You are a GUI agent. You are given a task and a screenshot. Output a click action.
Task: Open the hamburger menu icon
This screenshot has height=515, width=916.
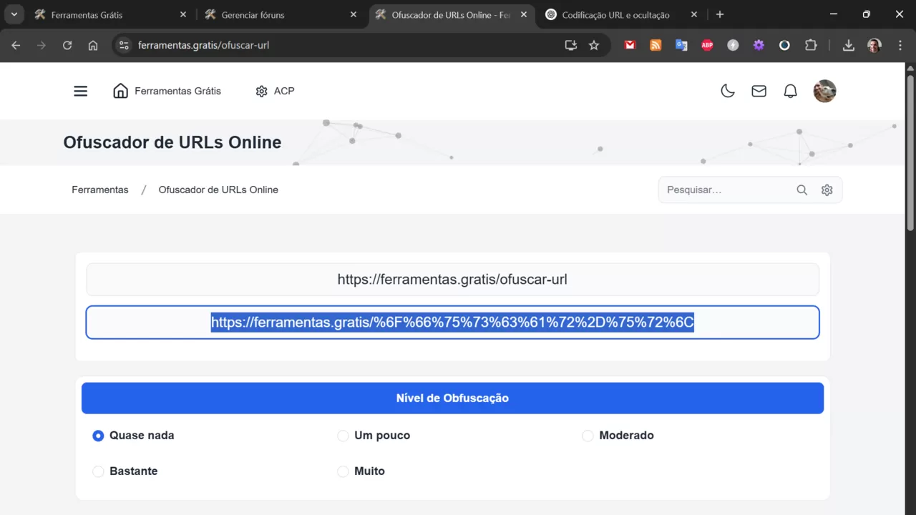click(x=81, y=91)
